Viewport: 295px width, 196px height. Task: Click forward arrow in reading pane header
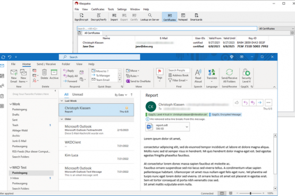pyautogui.click(x=260, y=102)
